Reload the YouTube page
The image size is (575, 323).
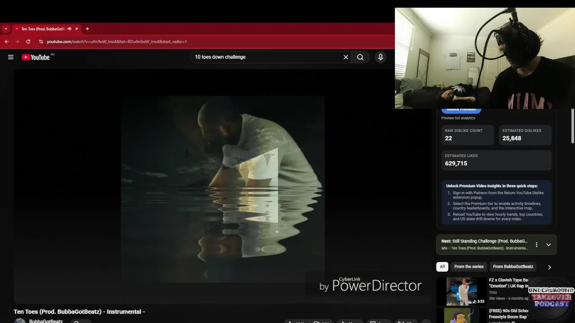(x=28, y=41)
